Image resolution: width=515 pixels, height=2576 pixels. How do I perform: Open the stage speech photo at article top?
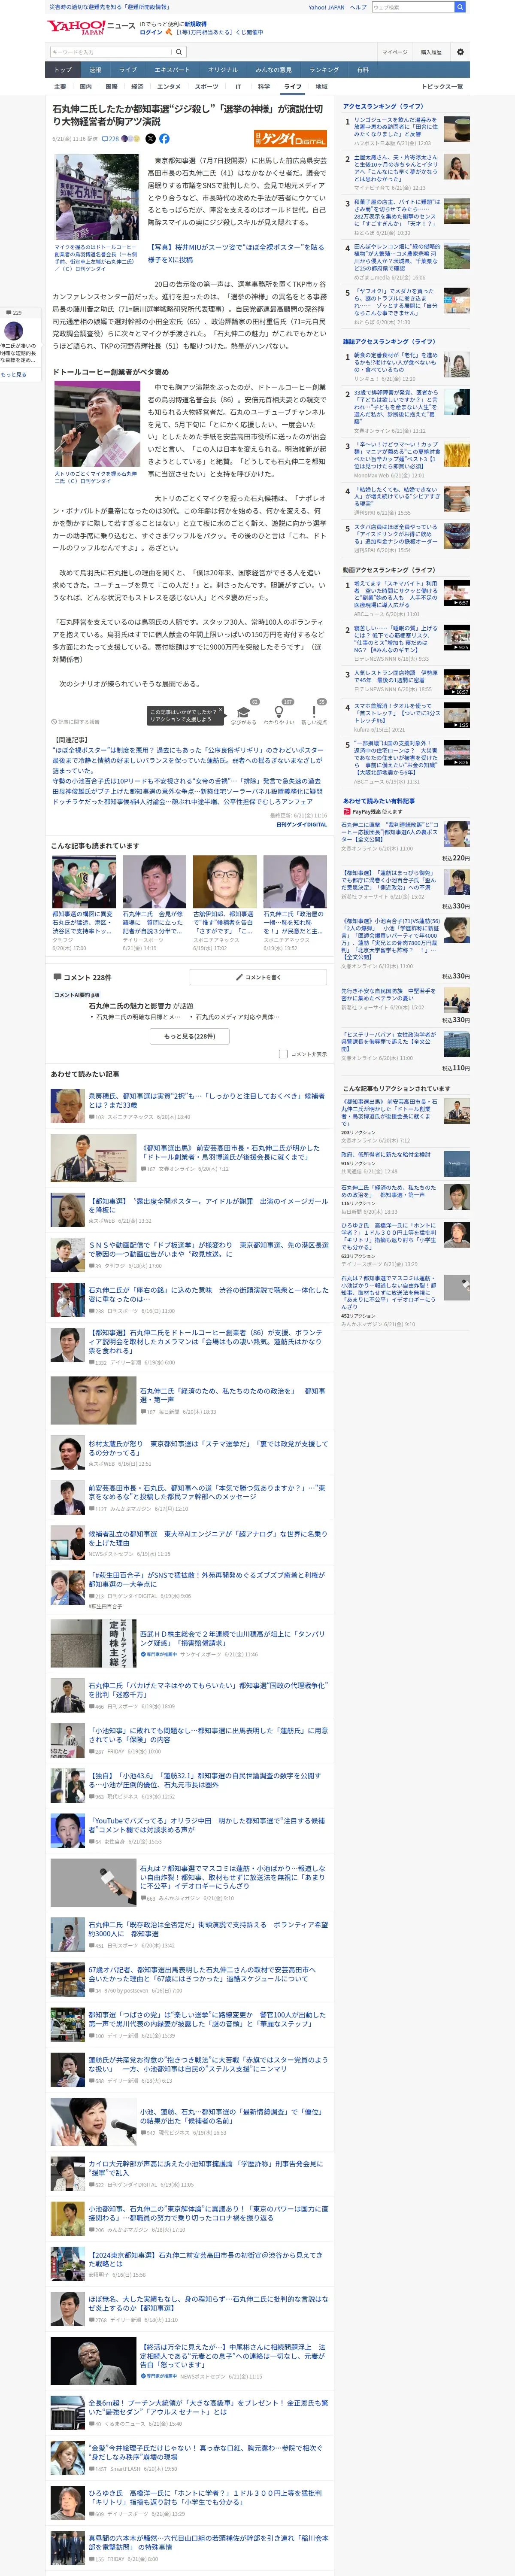tap(97, 198)
